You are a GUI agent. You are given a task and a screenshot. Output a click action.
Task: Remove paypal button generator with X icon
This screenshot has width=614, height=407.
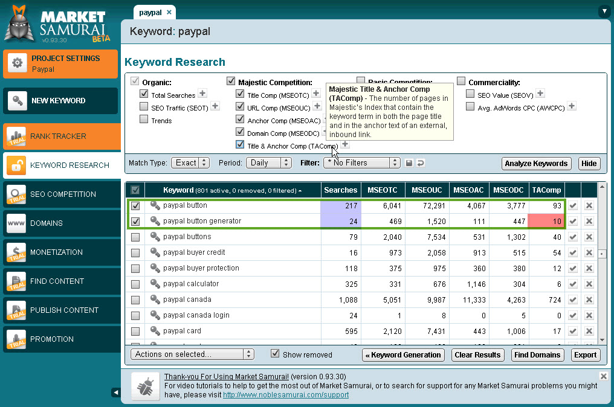coord(589,221)
